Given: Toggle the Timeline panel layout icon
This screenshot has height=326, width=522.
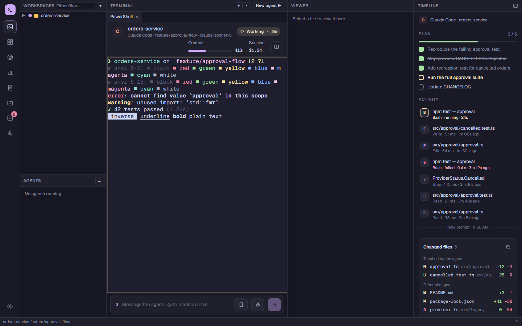Looking at the screenshot, I should (x=515, y=6).
